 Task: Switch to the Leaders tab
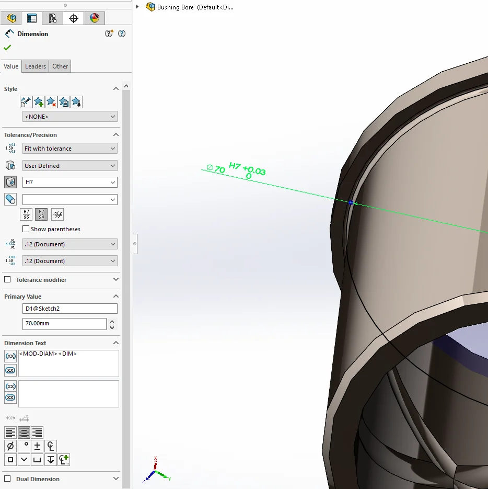point(36,66)
